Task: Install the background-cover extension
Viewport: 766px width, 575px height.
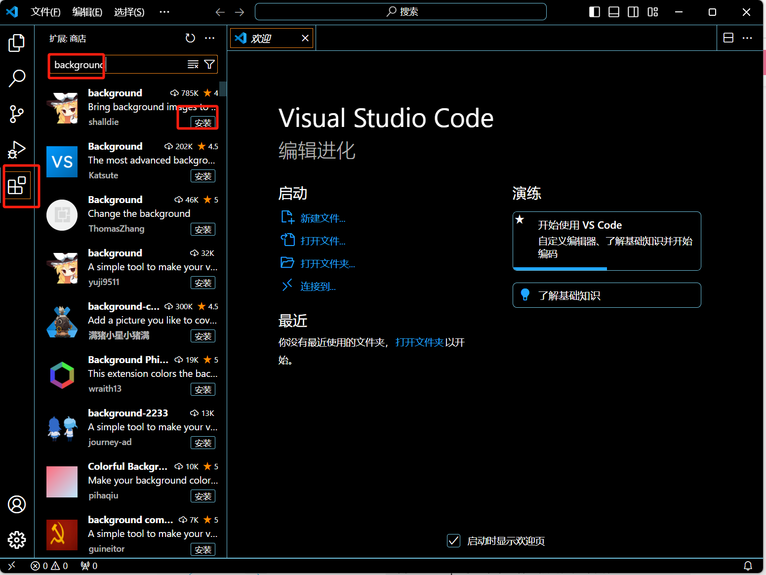Action: [203, 336]
